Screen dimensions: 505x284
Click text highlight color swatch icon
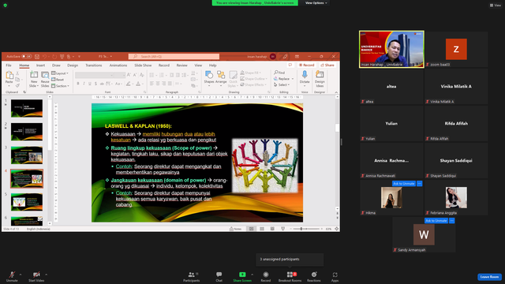128,84
